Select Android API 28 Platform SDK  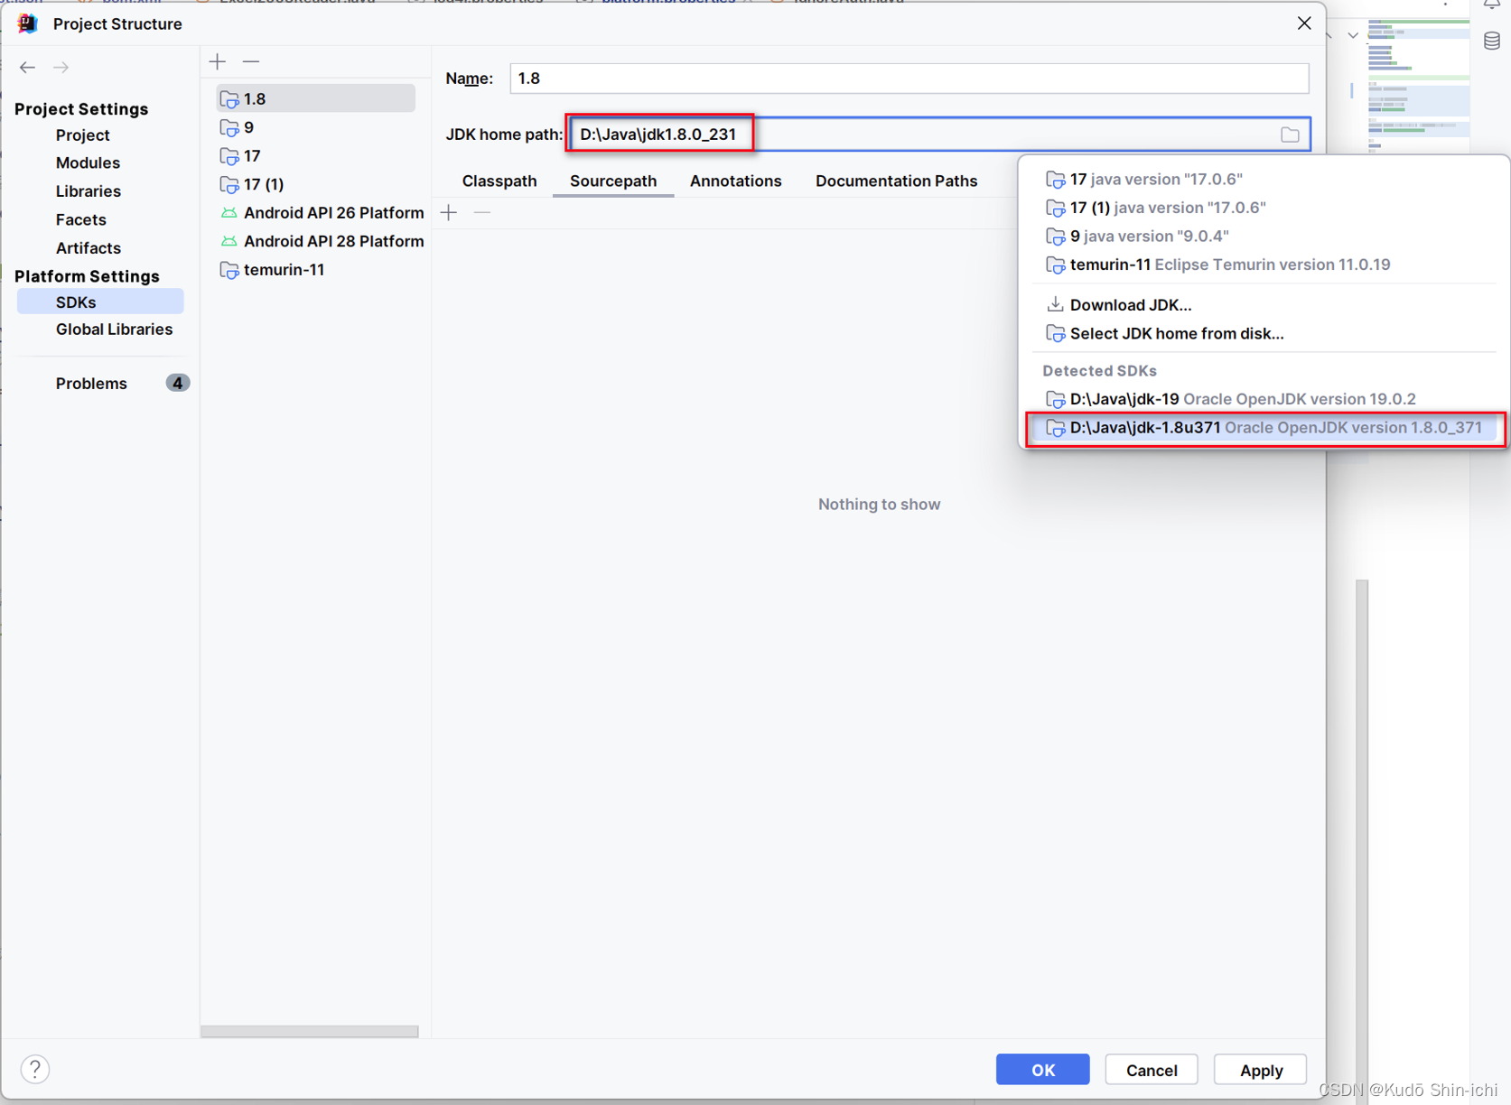click(x=322, y=241)
